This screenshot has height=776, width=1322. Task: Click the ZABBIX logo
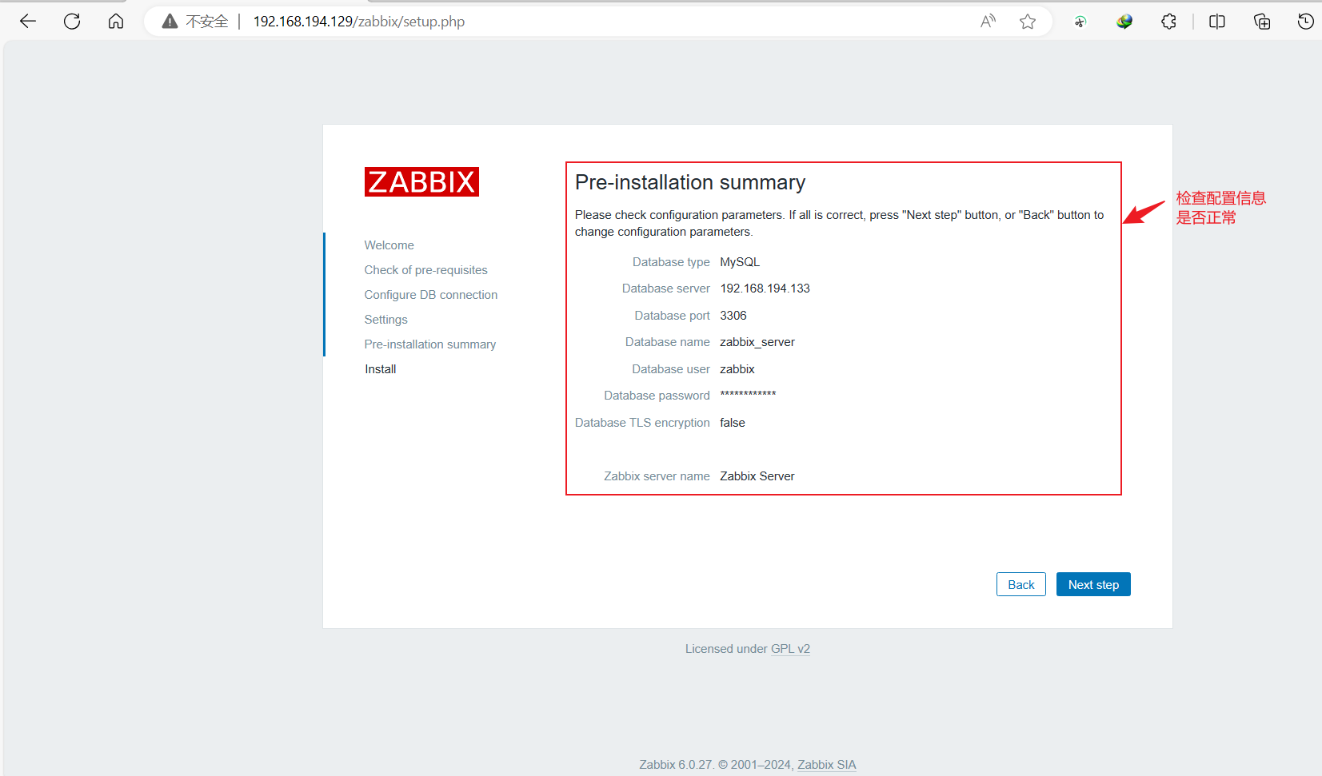[421, 182]
